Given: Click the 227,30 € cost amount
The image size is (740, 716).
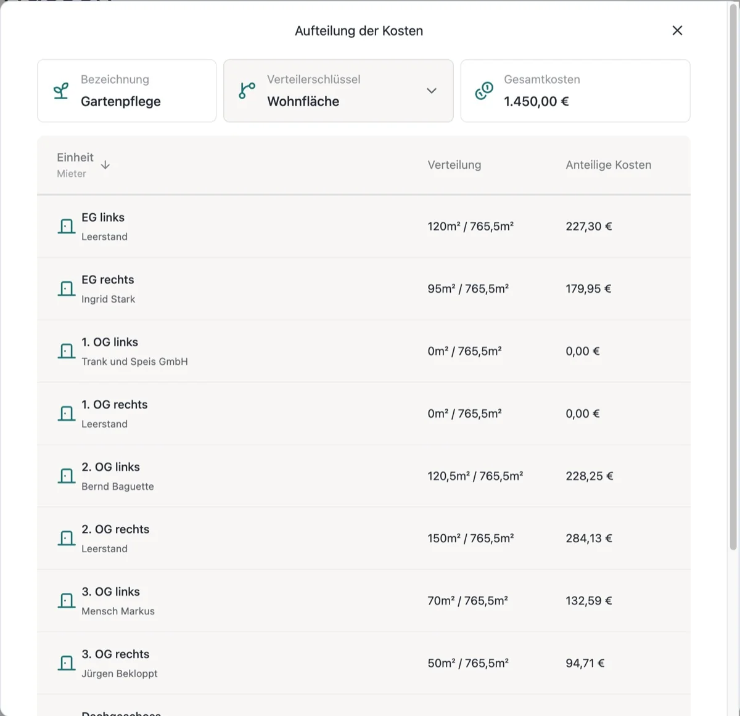Looking at the screenshot, I should click(x=589, y=226).
